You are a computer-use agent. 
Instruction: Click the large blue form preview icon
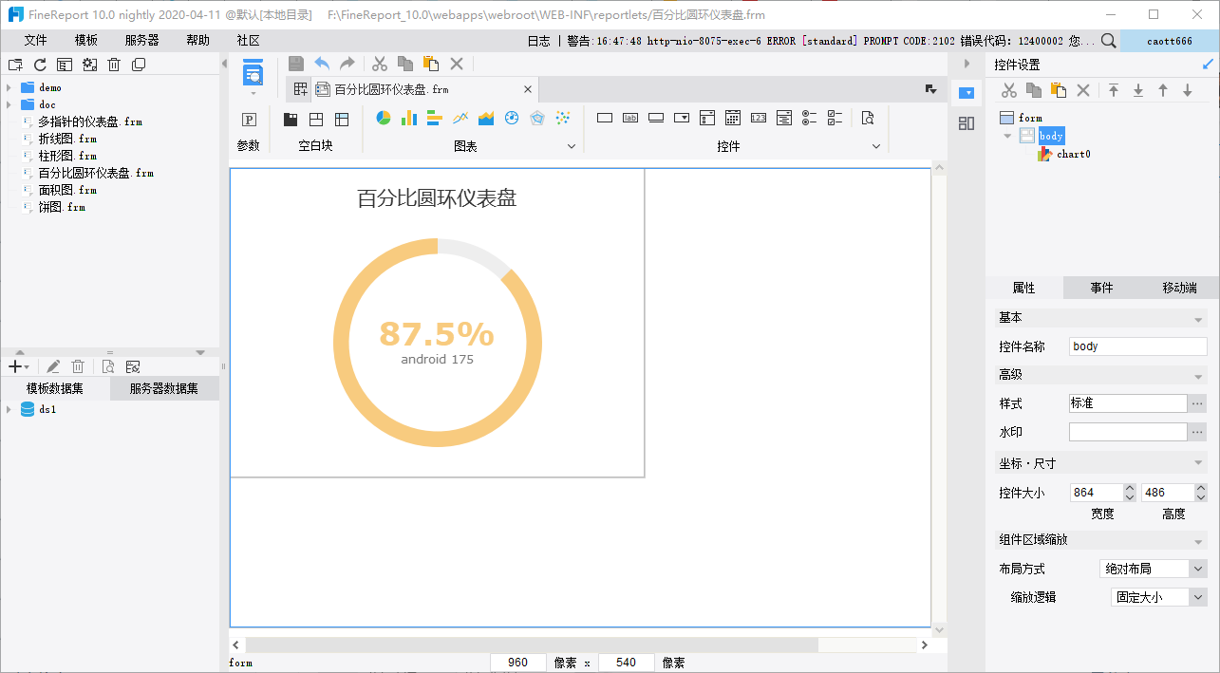click(x=253, y=73)
